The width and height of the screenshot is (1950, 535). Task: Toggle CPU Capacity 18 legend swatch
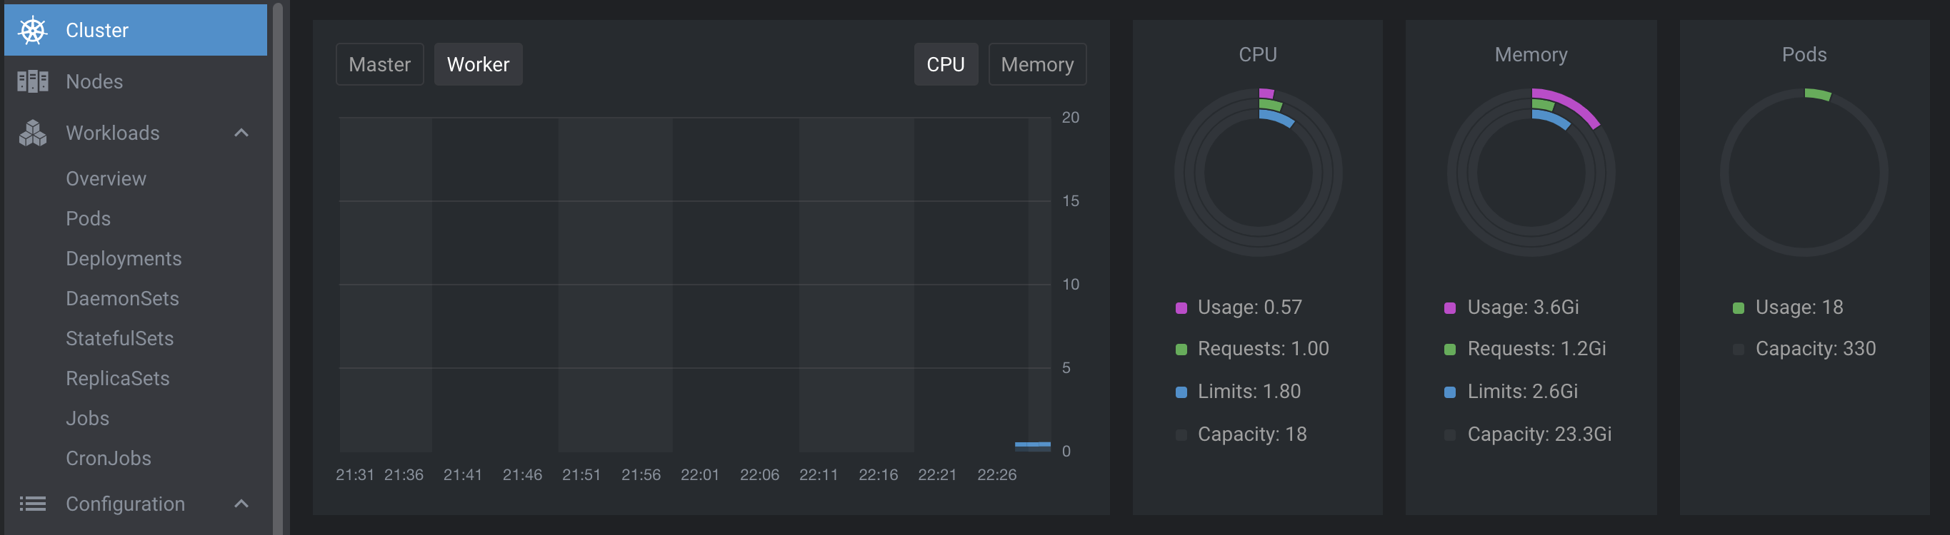1181,434
